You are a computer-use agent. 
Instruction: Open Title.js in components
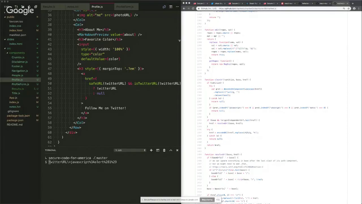(x=16, y=93)
